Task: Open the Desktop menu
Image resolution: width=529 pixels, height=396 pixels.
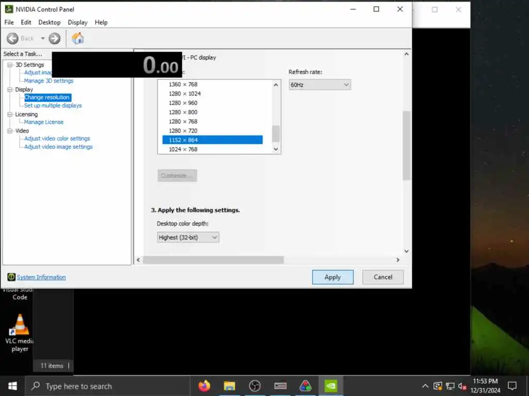Action: click(x=50, y=23)
